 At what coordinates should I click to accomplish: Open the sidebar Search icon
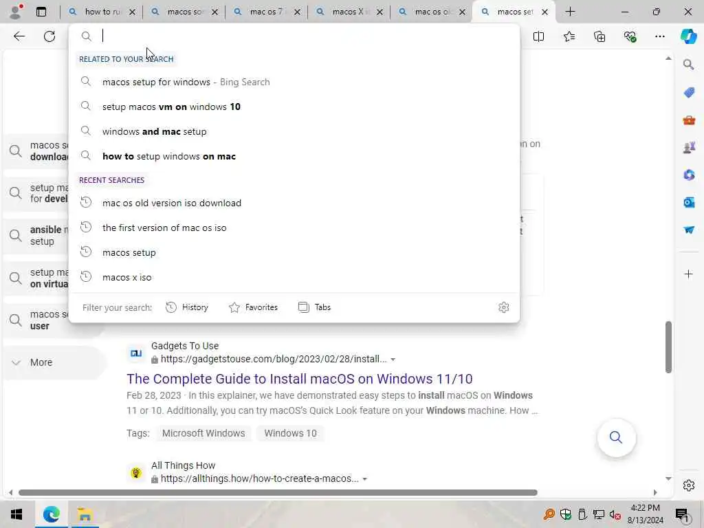tap(689, 65)
